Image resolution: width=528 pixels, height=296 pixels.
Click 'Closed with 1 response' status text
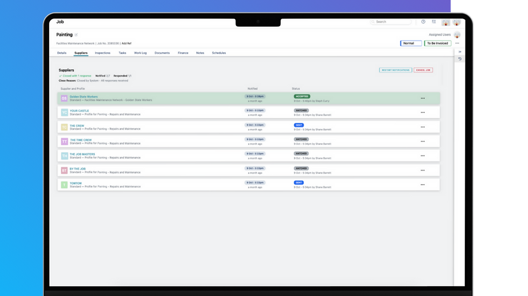77,76
